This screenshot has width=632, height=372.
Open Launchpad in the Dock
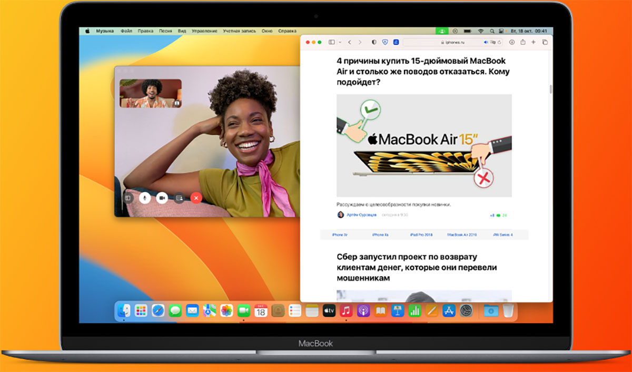point(141,310)
